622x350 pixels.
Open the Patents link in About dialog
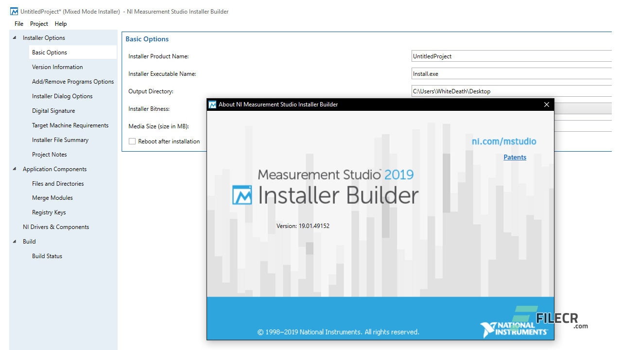pos(515,157)
